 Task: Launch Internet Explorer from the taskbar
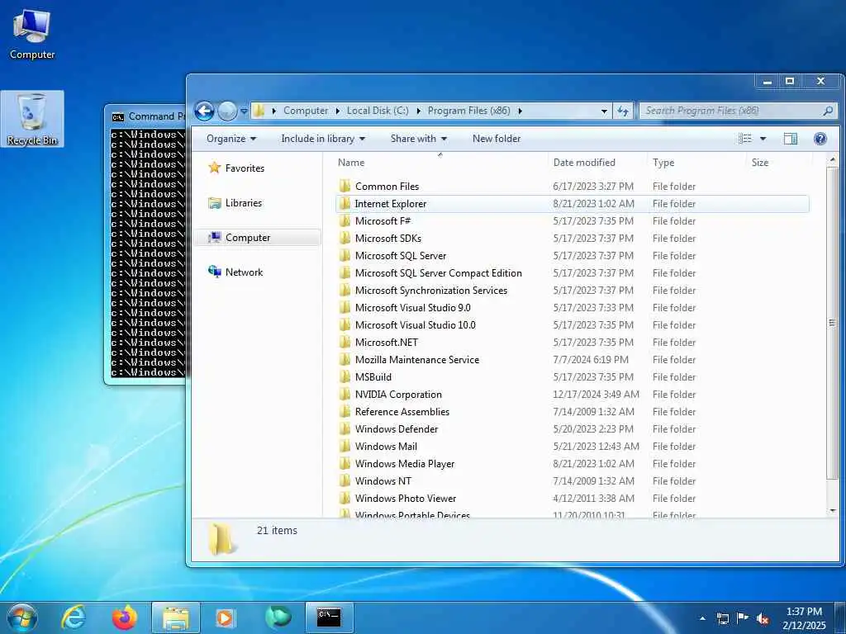click(74, 617)
